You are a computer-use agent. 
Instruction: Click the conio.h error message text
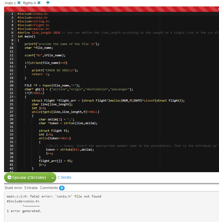[x=54, y=196]
